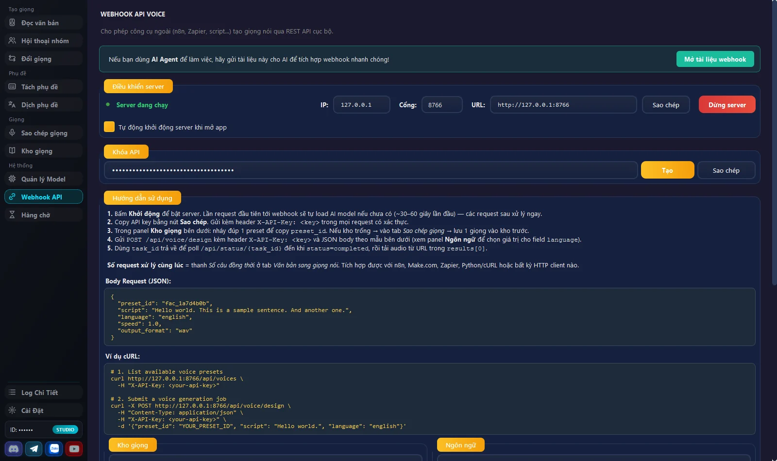This screenshot has width=777, height=461.
Task: Click the "WEBHOOK API VOICE" heading
Action: tap(133, 14)
